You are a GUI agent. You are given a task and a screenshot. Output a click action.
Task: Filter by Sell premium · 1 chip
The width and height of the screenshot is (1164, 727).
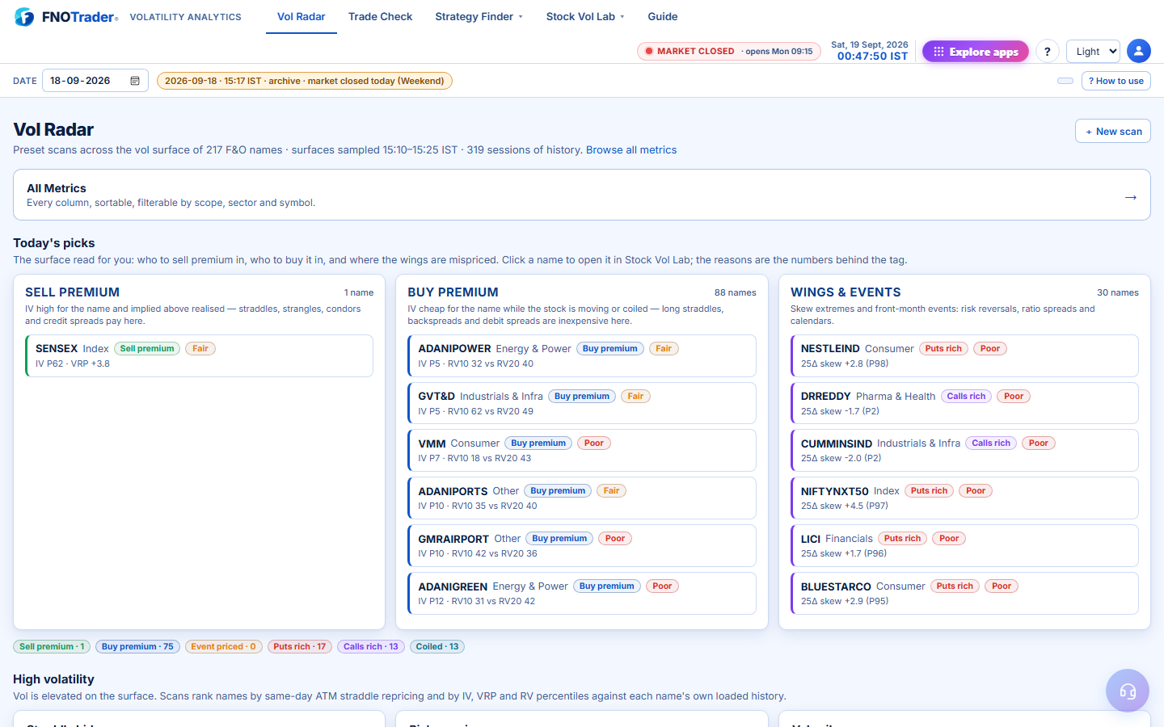coord(52,646)
